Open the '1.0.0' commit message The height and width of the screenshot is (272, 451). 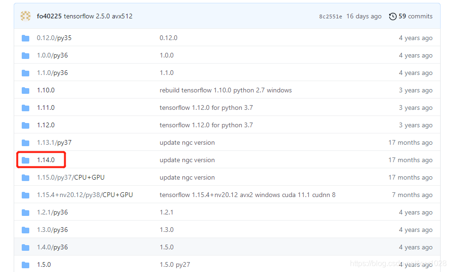point(167,56)
